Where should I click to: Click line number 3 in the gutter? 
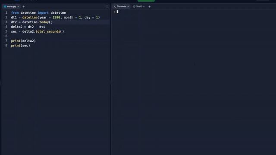(x=6, y=22)
